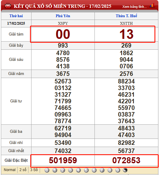
Task: Filter results by digit 5 ball
Action: coord(86,170)
